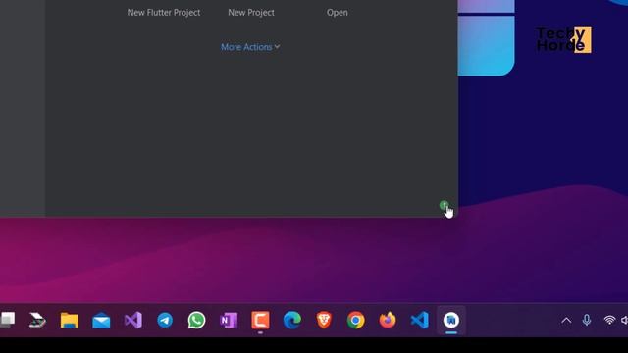The width and height of the screenshot is (628, 353).
Task: Click New Flutter Project option
Action: point(164,13)
